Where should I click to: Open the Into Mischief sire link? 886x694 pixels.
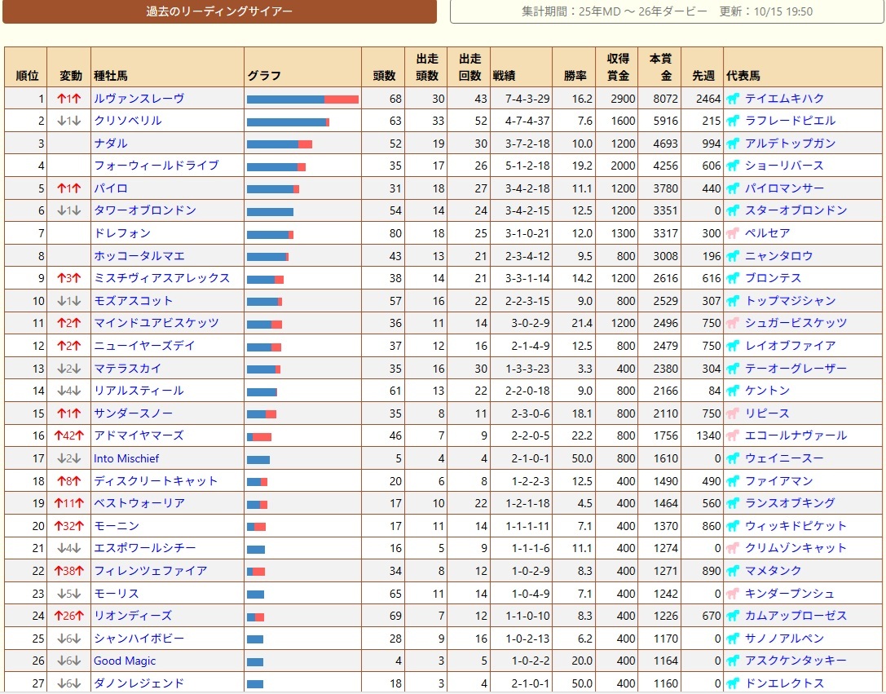click(x=126, y=458)
